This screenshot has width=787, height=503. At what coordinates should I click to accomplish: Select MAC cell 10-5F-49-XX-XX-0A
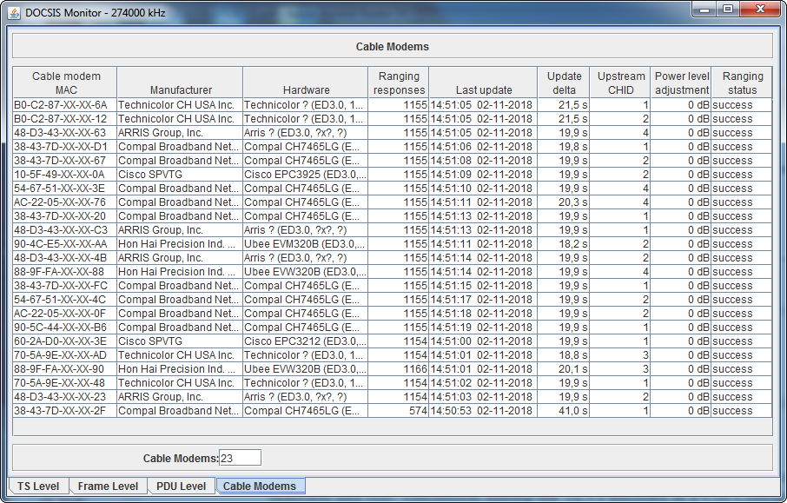click(x=65, y=175)
